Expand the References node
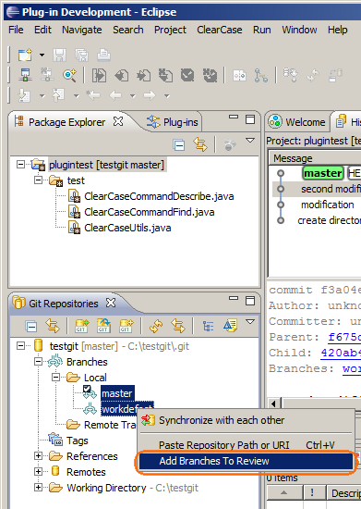 tap(38, 456)
